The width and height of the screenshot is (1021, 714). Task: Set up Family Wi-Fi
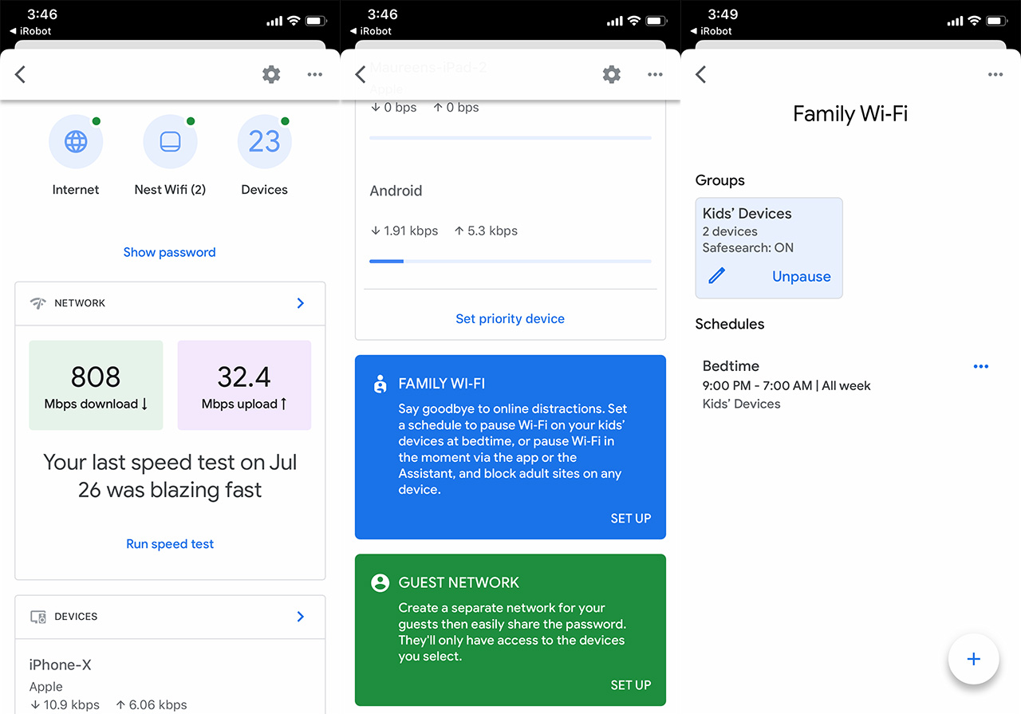point(631,519)
